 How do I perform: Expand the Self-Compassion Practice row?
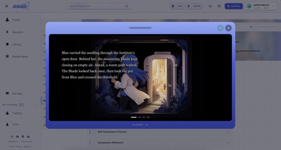point(228,132)
